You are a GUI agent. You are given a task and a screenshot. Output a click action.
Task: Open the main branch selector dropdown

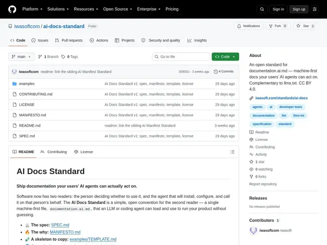[21, 57]
